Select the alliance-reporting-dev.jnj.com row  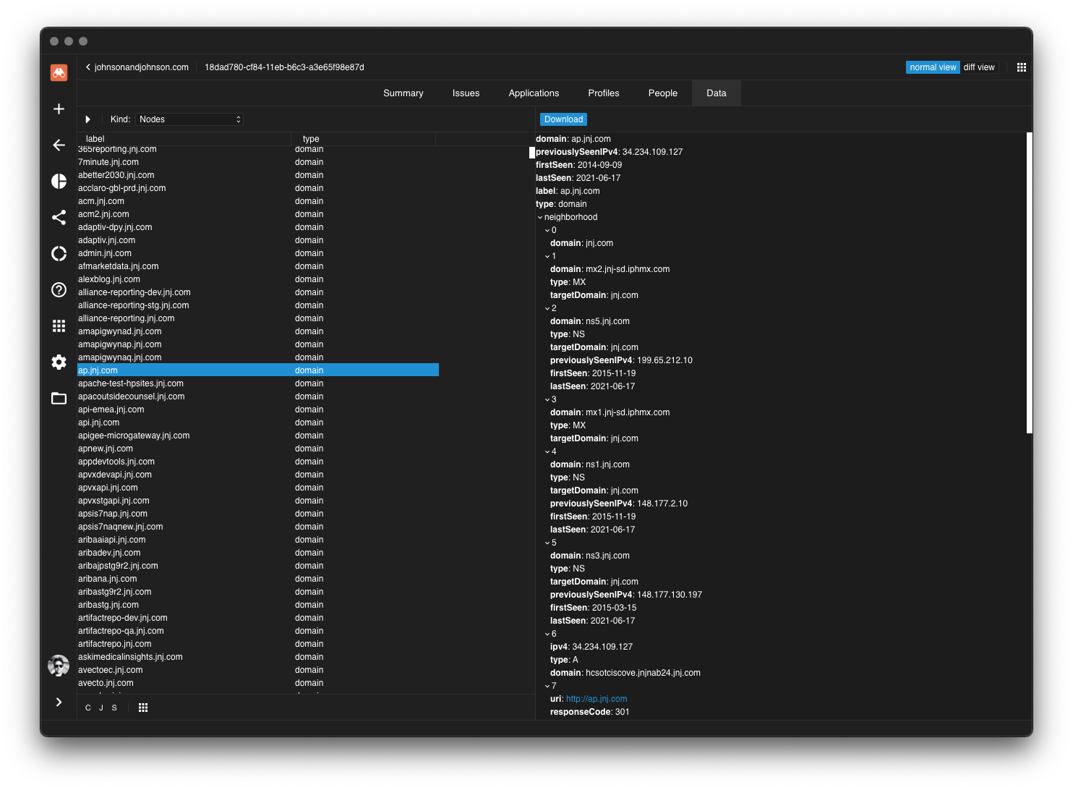(258, 292)
